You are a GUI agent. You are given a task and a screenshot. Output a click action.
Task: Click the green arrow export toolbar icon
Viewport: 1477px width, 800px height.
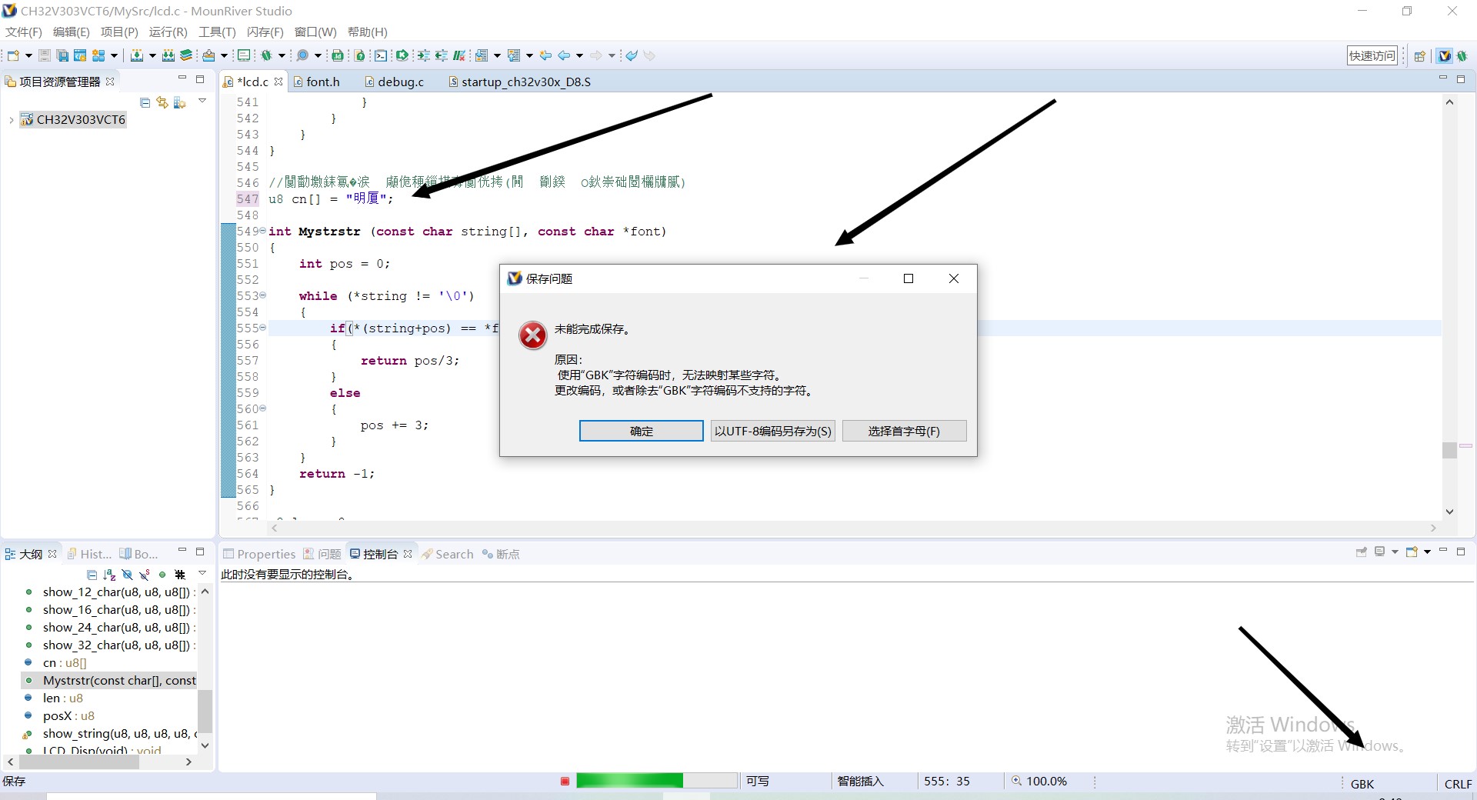click(402, 55)
